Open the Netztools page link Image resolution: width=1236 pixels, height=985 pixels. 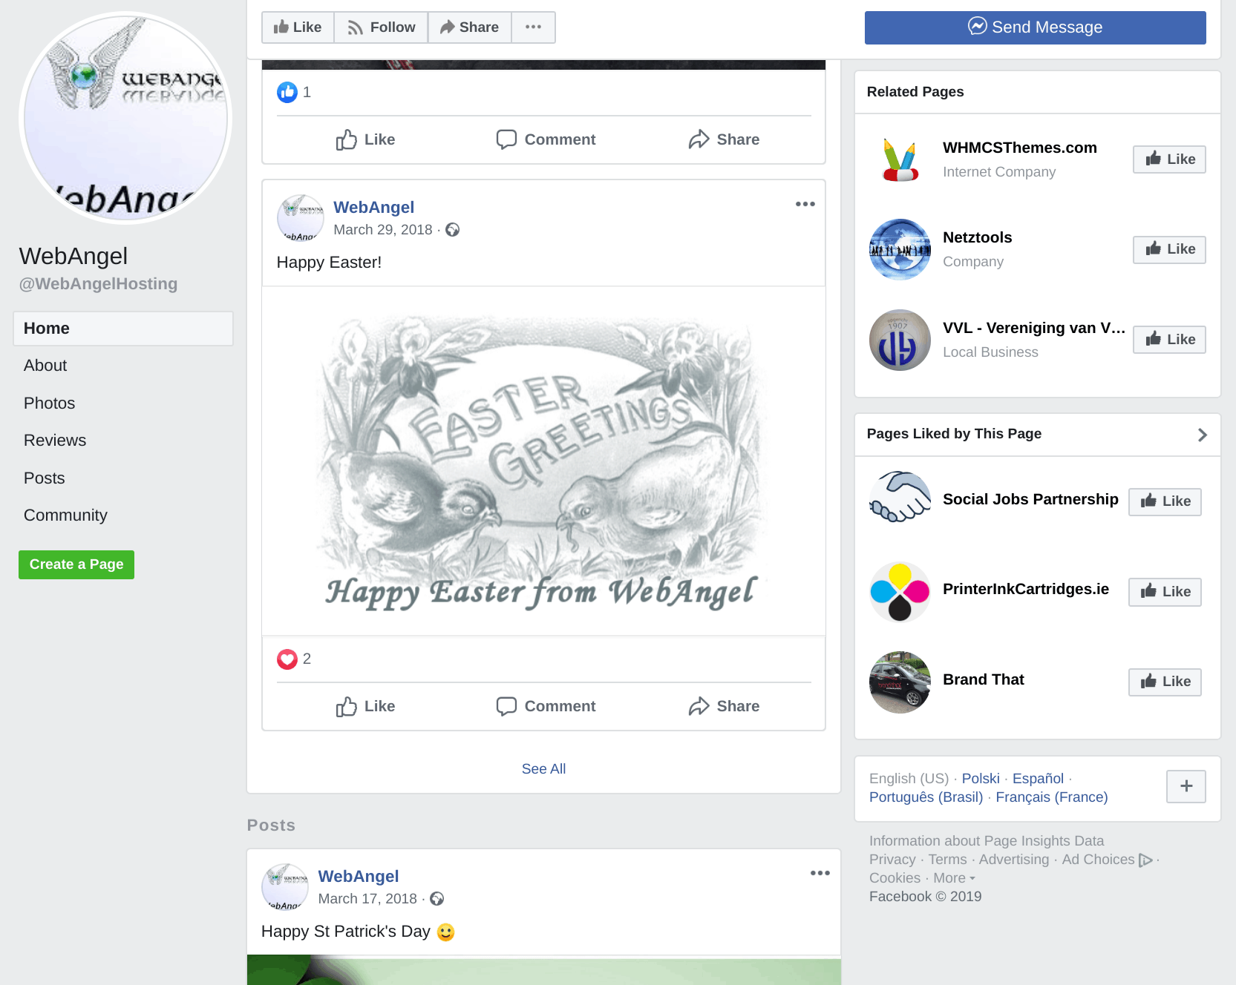tap(978, 237)
